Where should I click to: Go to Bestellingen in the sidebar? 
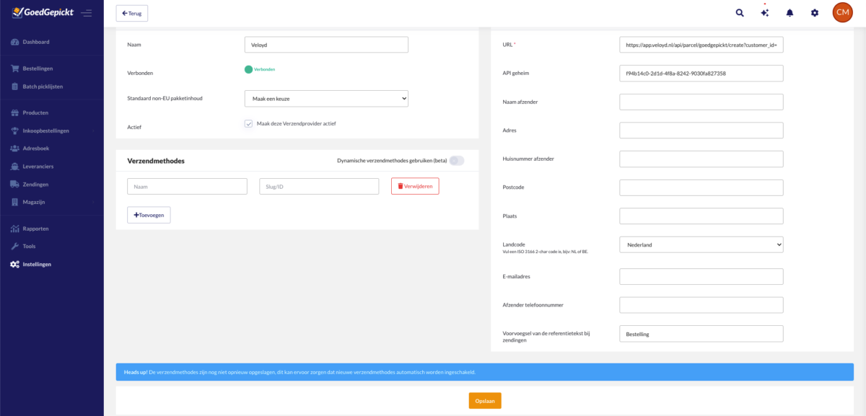pyautogui.click(x=38, y=68)
